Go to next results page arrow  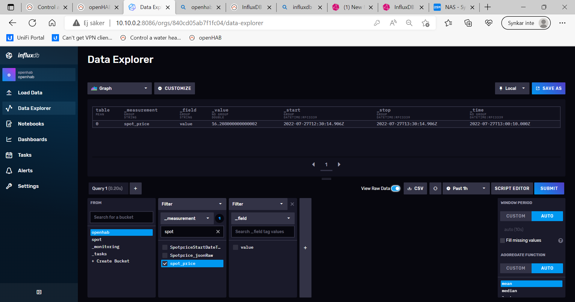[x=339, y=164]
